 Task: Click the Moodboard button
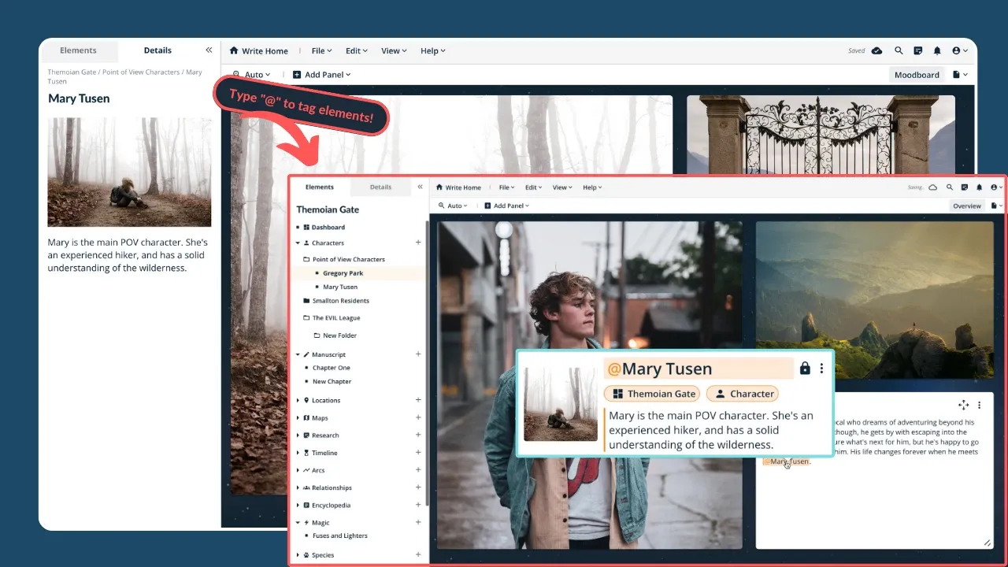(x=917, y=75)
